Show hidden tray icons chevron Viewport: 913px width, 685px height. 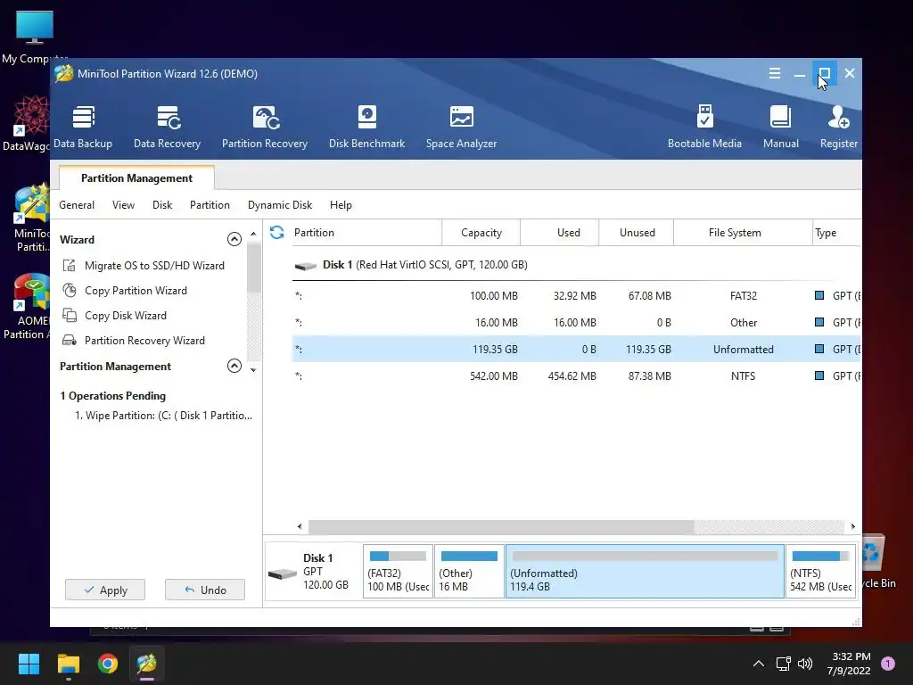point(759,664)
